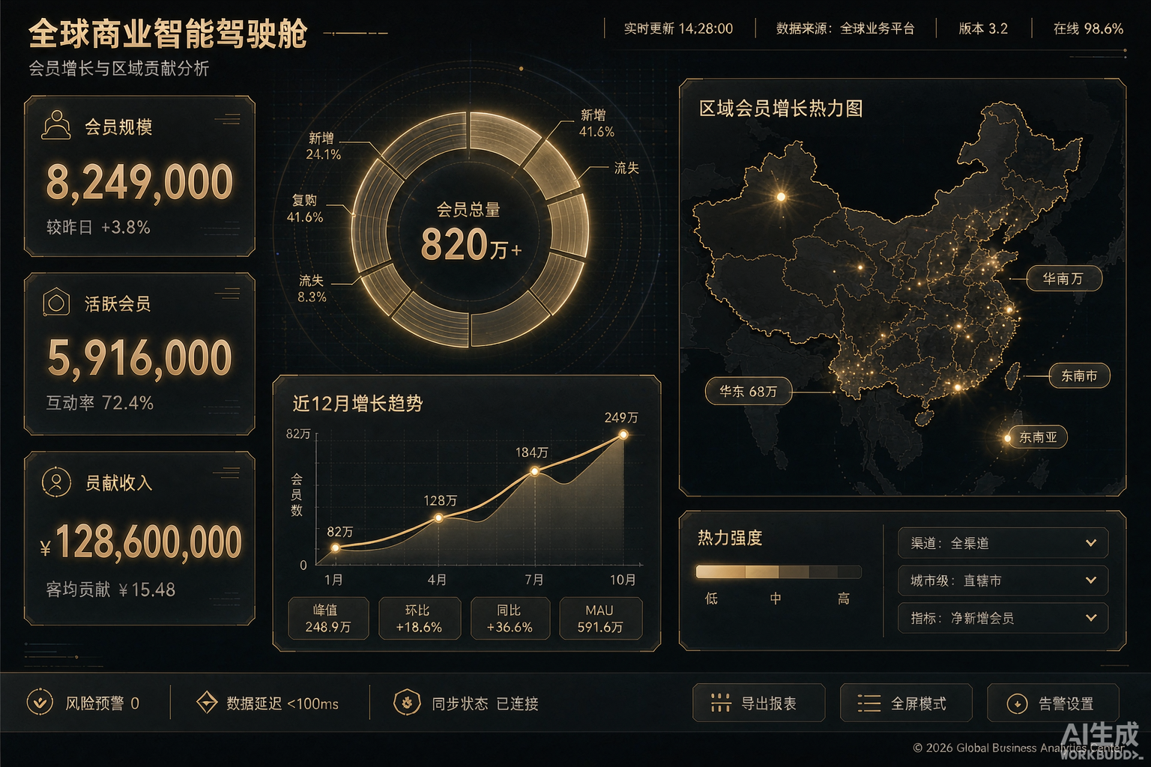The height and width of the screenshot is (767, 1151).
Task: Click the 同步状态 已连接 status text
Action: 485,703
